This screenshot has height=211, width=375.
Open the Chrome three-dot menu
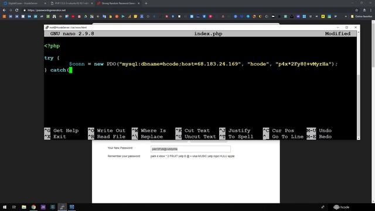pos(371,11)
